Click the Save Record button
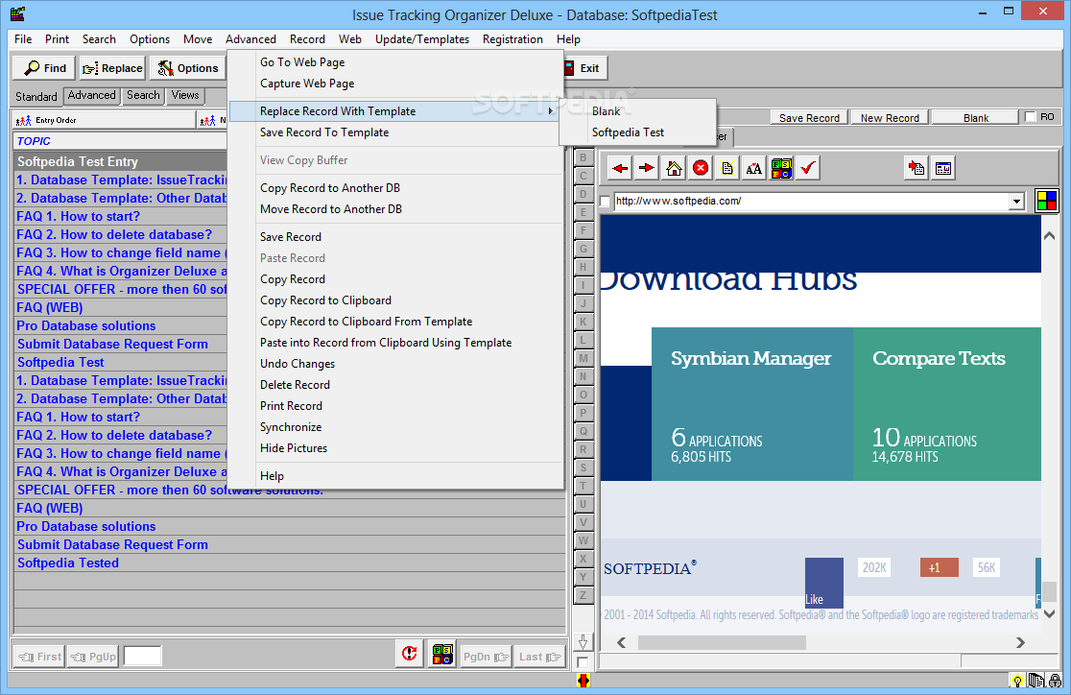Image resolution: width=1071 pixels, height=695 pixels. click(x=809, y=117)
